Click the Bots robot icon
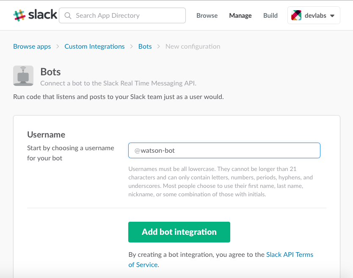The width and height of the screenshot is (353, 278). tap(23, 76)
